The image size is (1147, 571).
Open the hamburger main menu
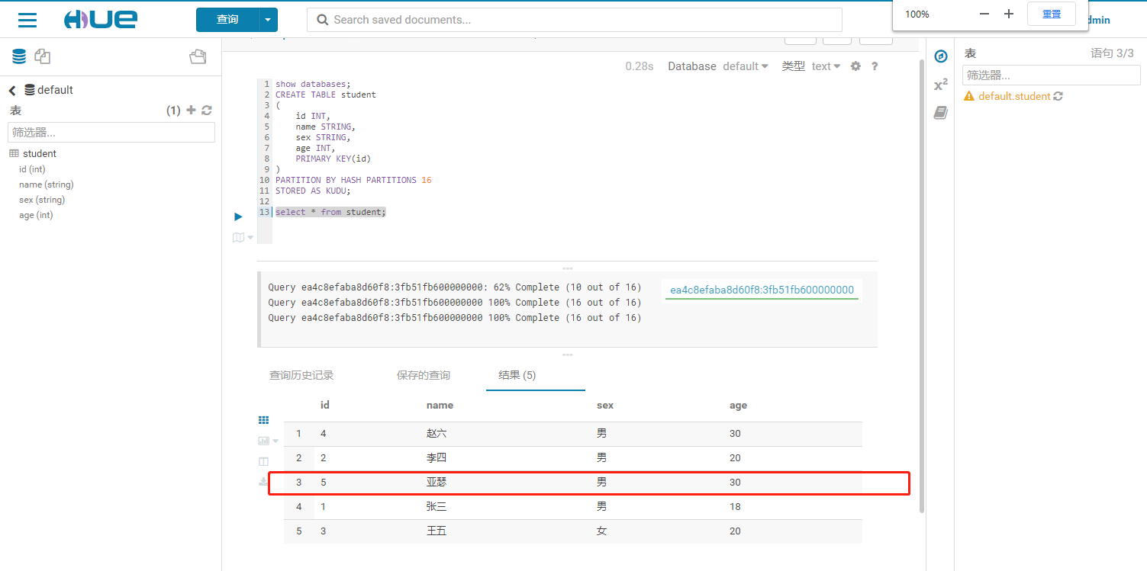pos(27,19)
